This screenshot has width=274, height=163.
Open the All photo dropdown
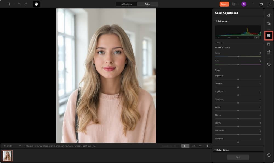click(11, 146)
